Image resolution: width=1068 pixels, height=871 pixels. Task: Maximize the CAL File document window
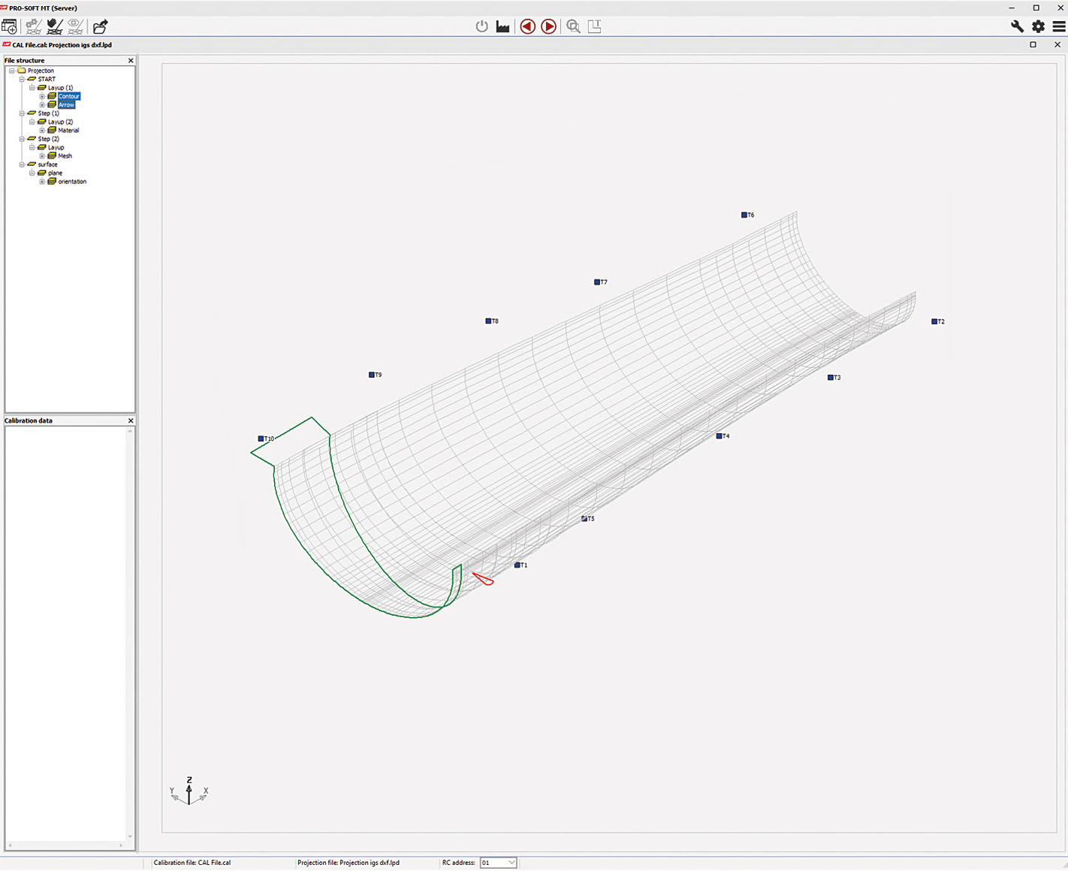1033,45
